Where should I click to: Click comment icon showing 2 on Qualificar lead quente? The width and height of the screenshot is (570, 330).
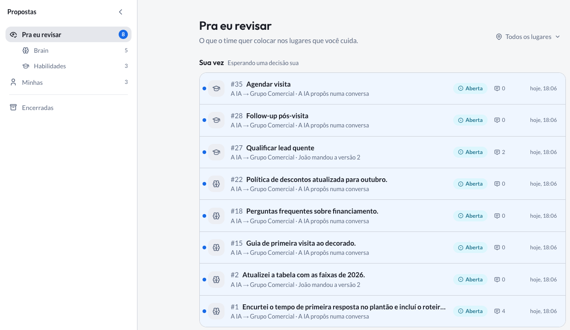(497, 152)
